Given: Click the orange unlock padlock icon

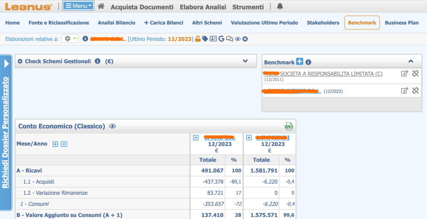Looking at the screenshot, I should coord(198,39).
